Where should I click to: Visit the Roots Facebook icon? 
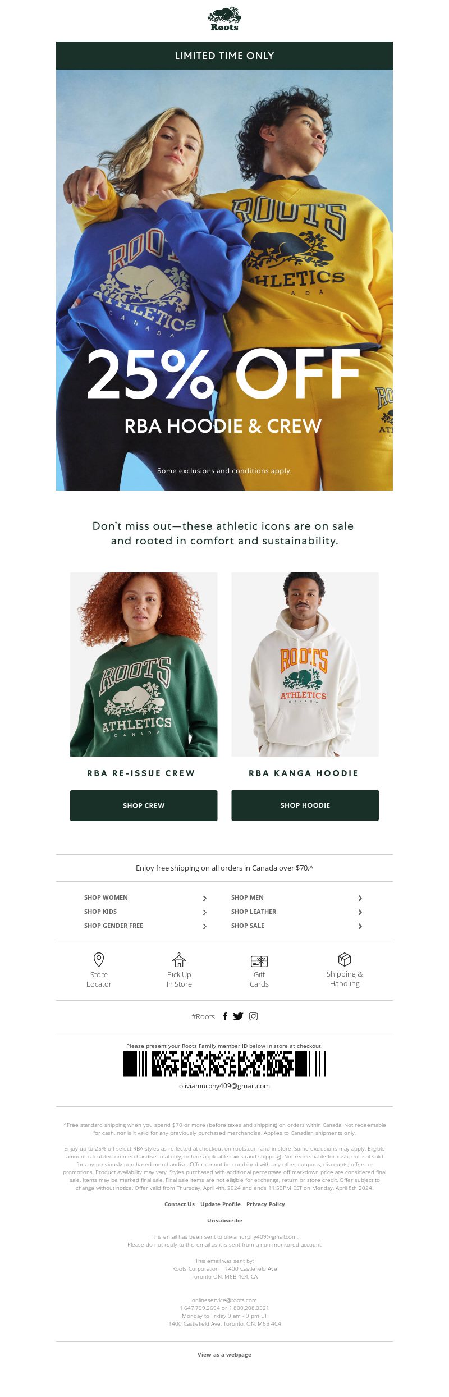226,1016
